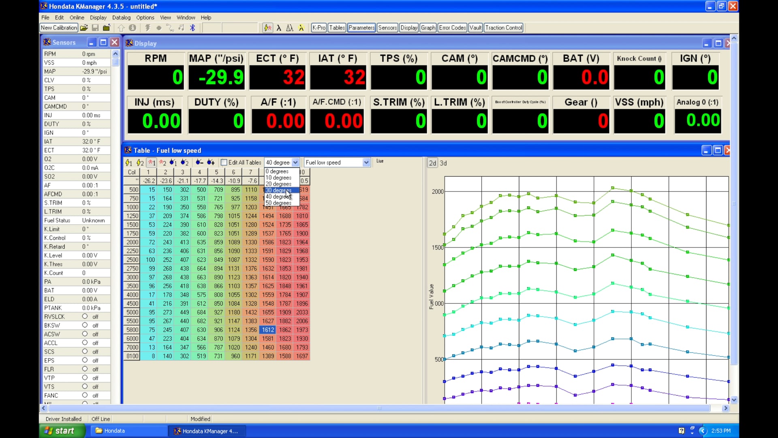Open the Datalog menu

(x=121, y=17)
